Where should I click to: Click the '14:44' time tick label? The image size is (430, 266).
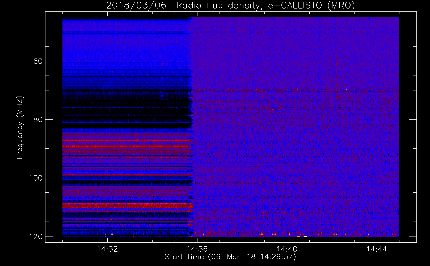click(377, 249)
